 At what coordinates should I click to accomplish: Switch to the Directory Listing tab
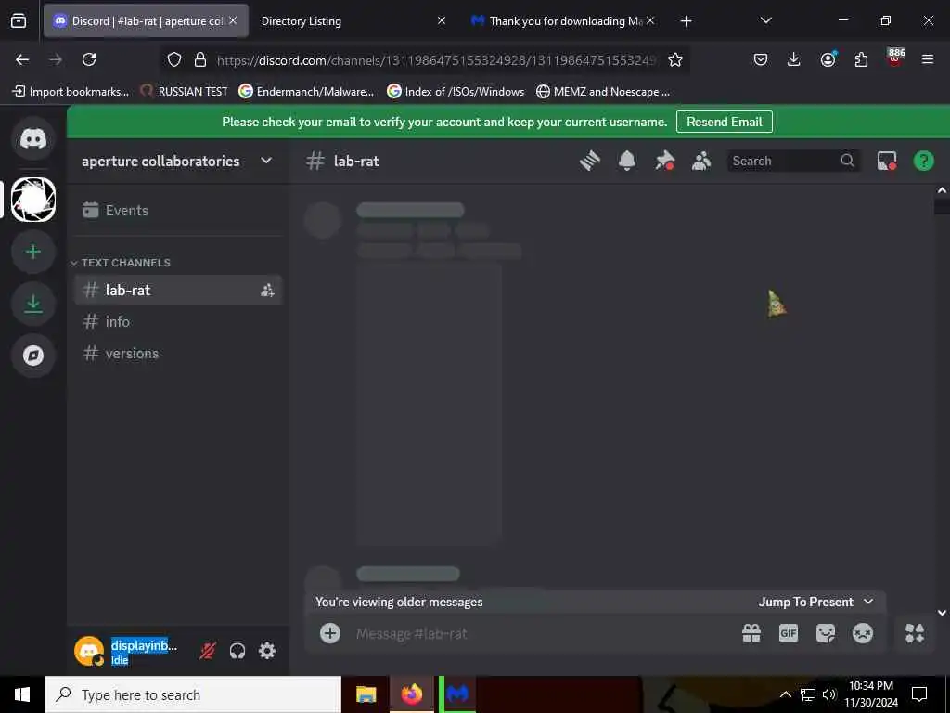click(x=352, y=21)
